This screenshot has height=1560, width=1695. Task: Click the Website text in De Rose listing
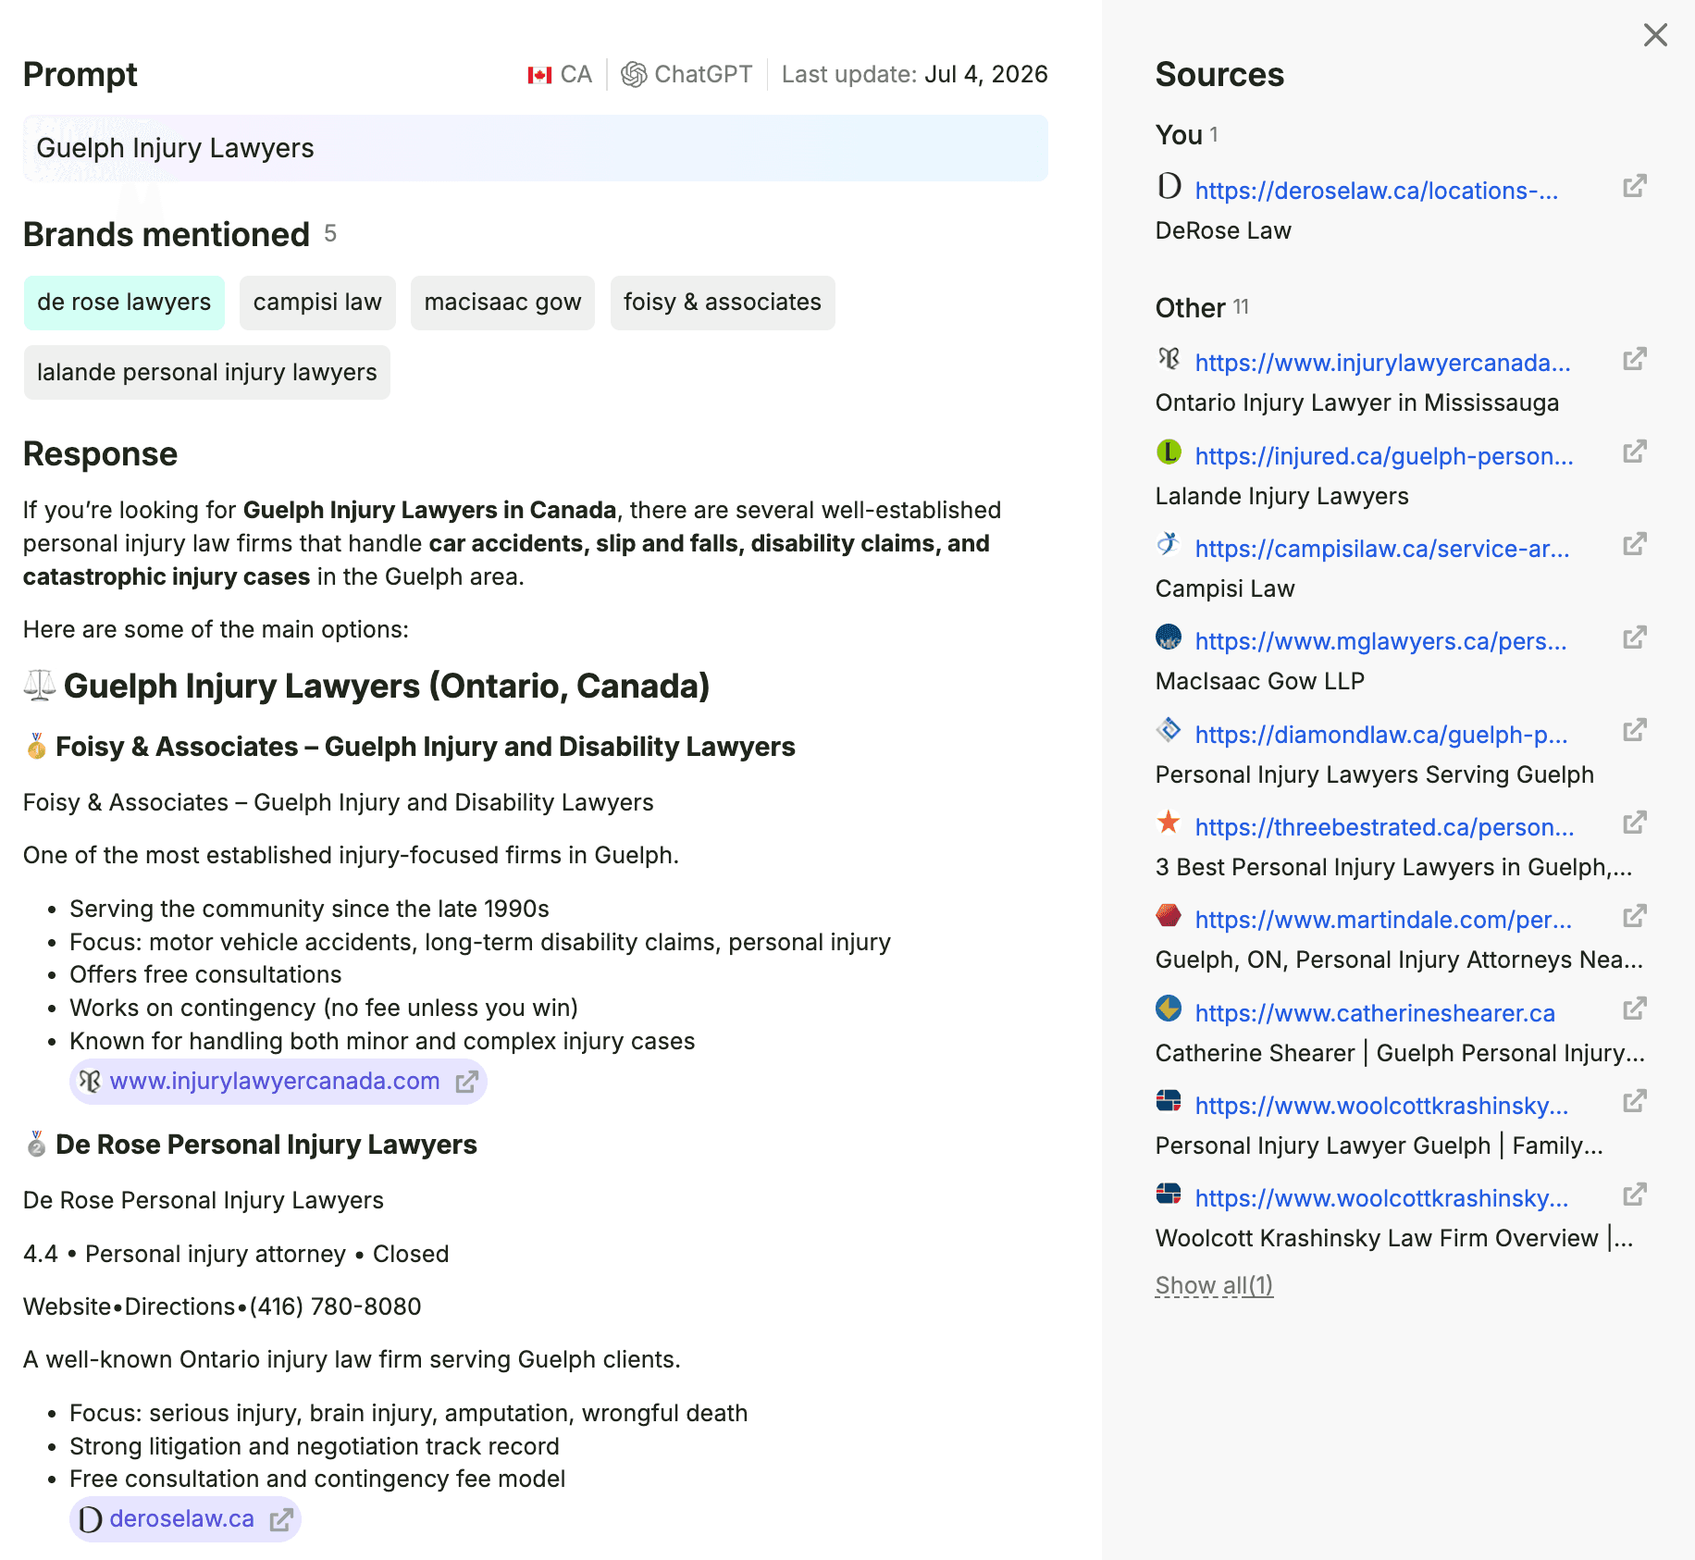[67, 1306]
